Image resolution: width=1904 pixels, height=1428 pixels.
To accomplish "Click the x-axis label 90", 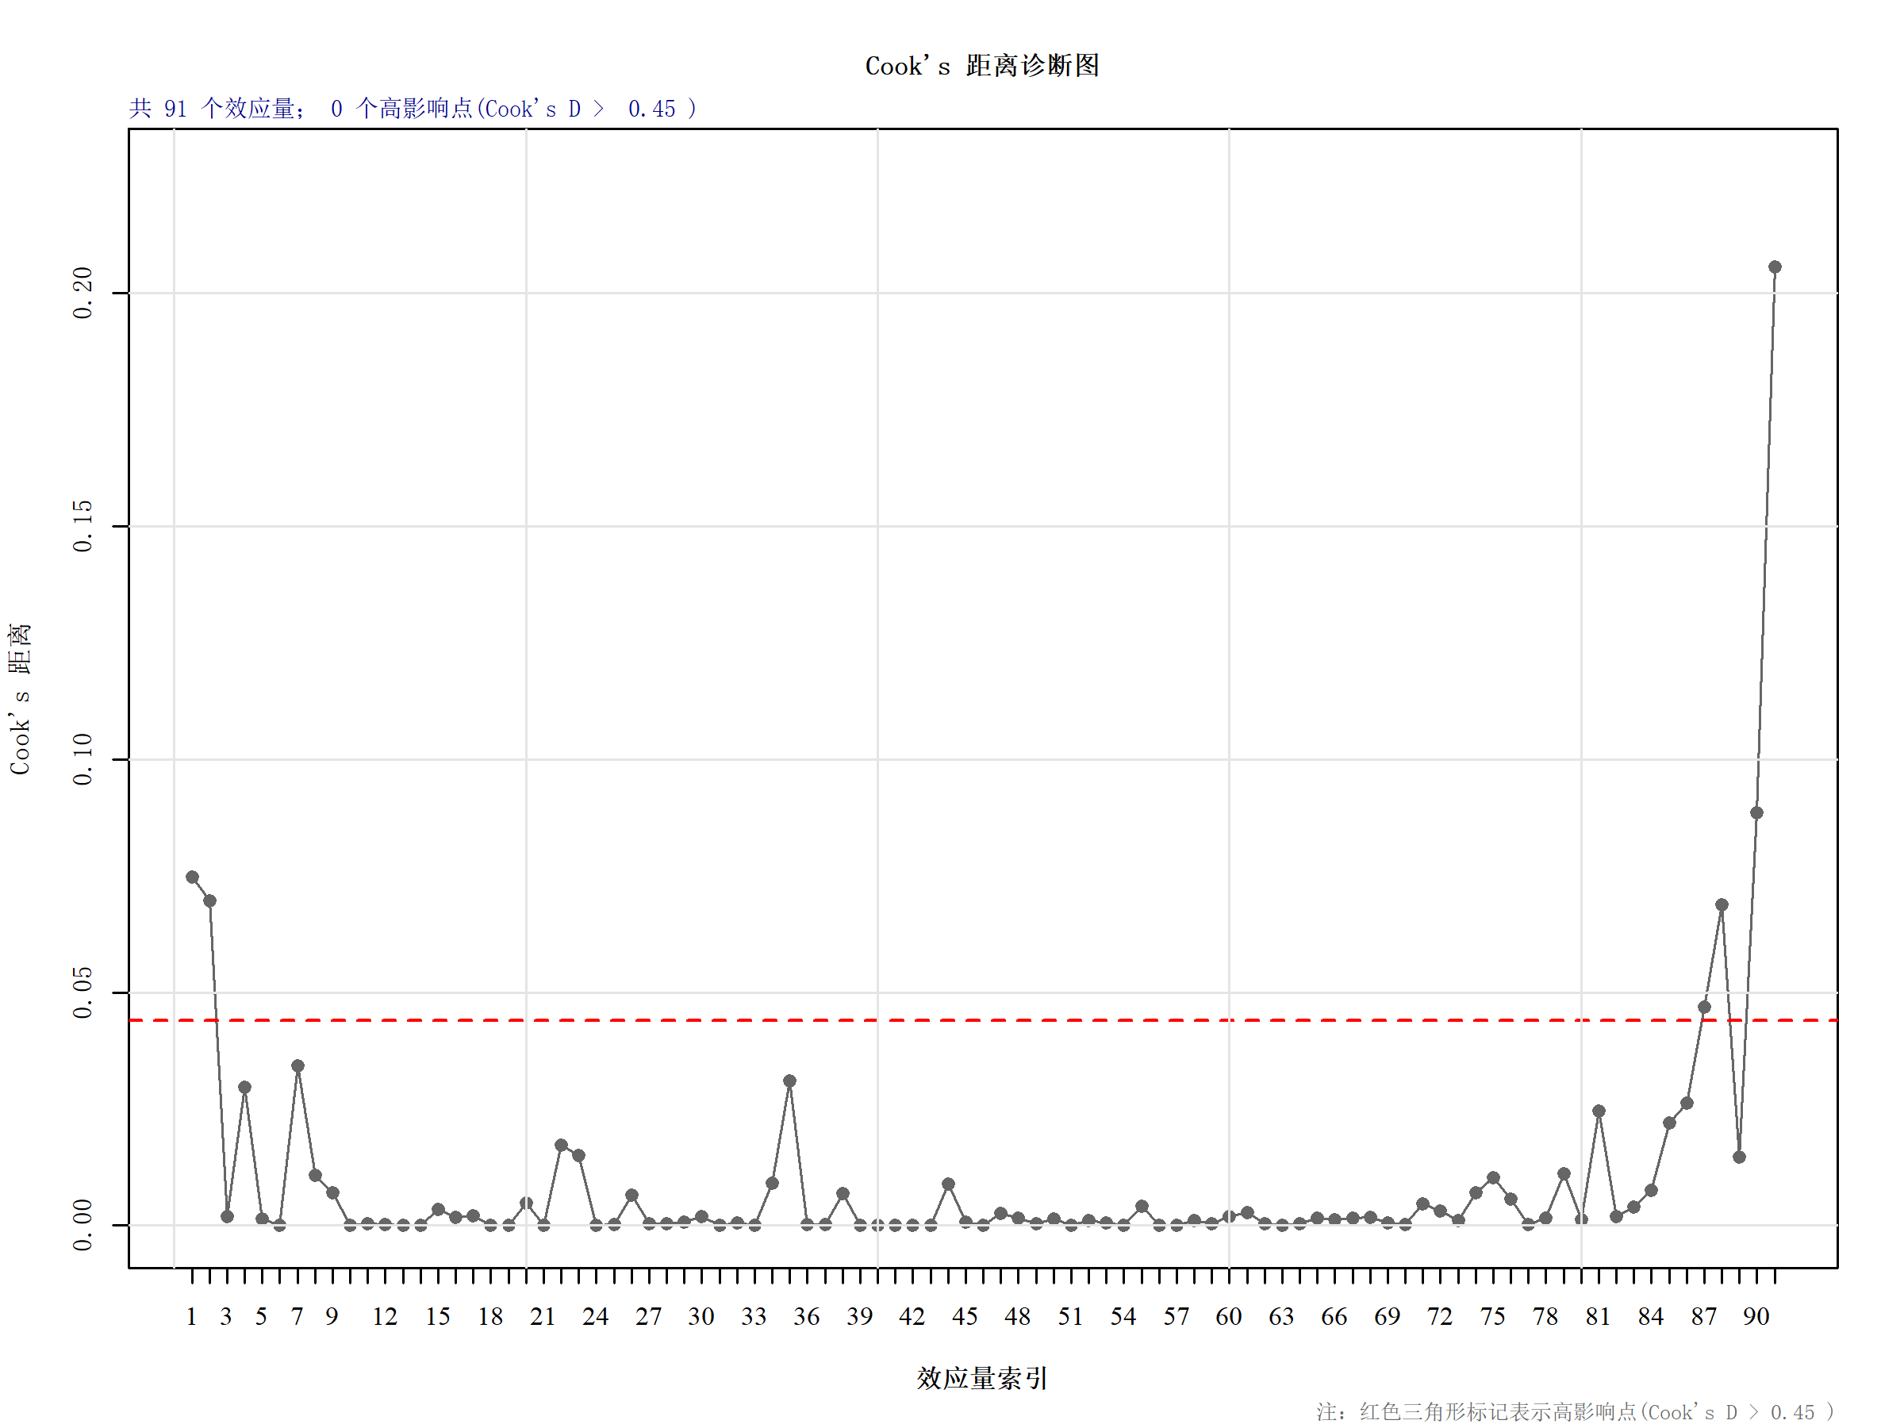I will [x=1756, y=1317].
